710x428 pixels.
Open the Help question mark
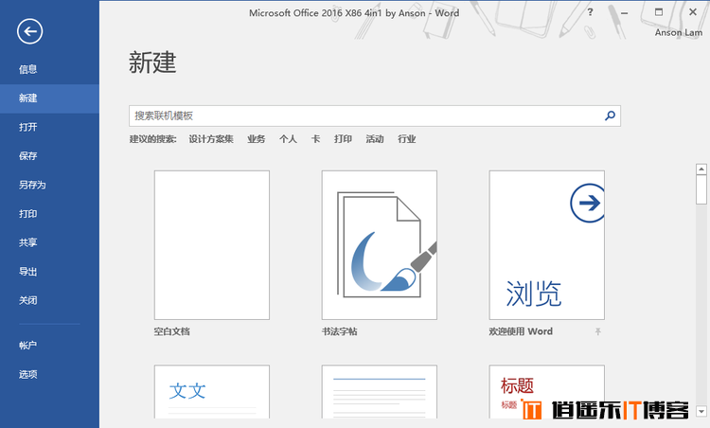[590, 12]
